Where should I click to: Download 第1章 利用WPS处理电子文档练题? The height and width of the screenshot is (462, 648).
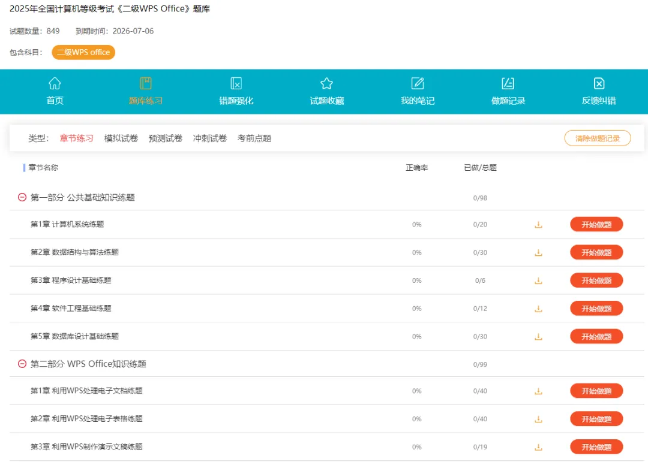(x=538, y=391)
